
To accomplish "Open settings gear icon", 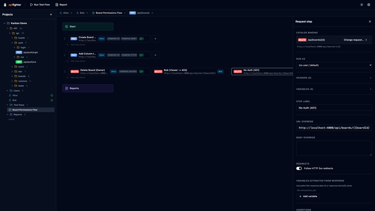I will (x=369, y=5).
